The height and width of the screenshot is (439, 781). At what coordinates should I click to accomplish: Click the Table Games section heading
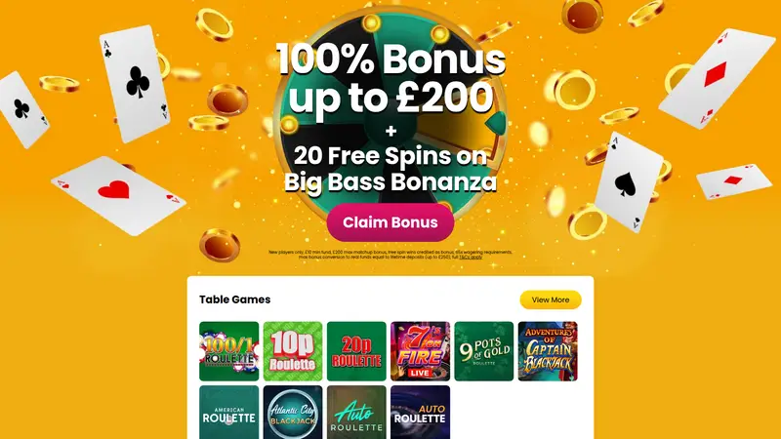(234, 299)
